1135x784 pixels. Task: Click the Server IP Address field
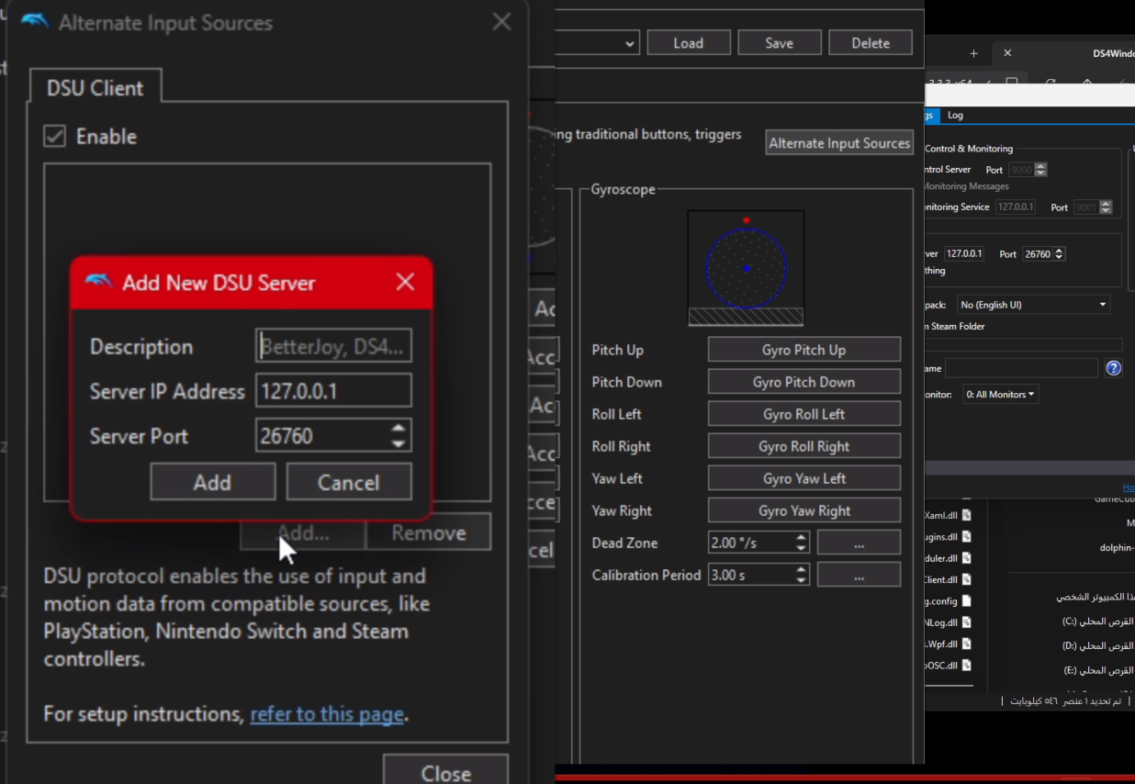[x=333, y=391]
